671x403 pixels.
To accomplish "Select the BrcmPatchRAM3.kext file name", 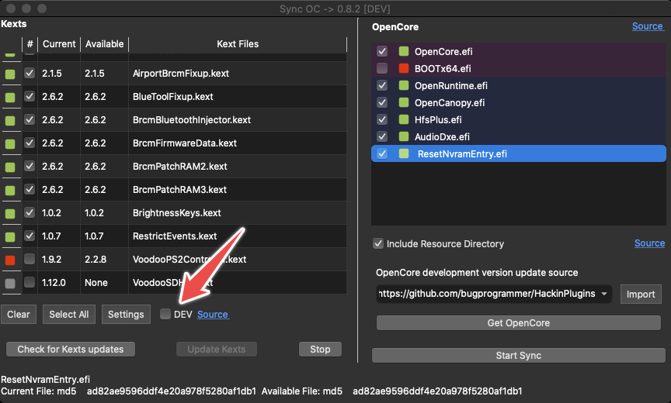I will coord(179,190).
